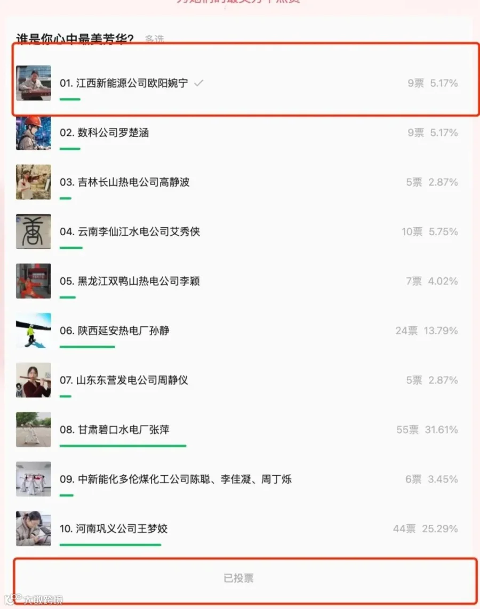Open the snowboarding thumbnail for 06 孙静
480x609 pixels.
tap(34, 331)
